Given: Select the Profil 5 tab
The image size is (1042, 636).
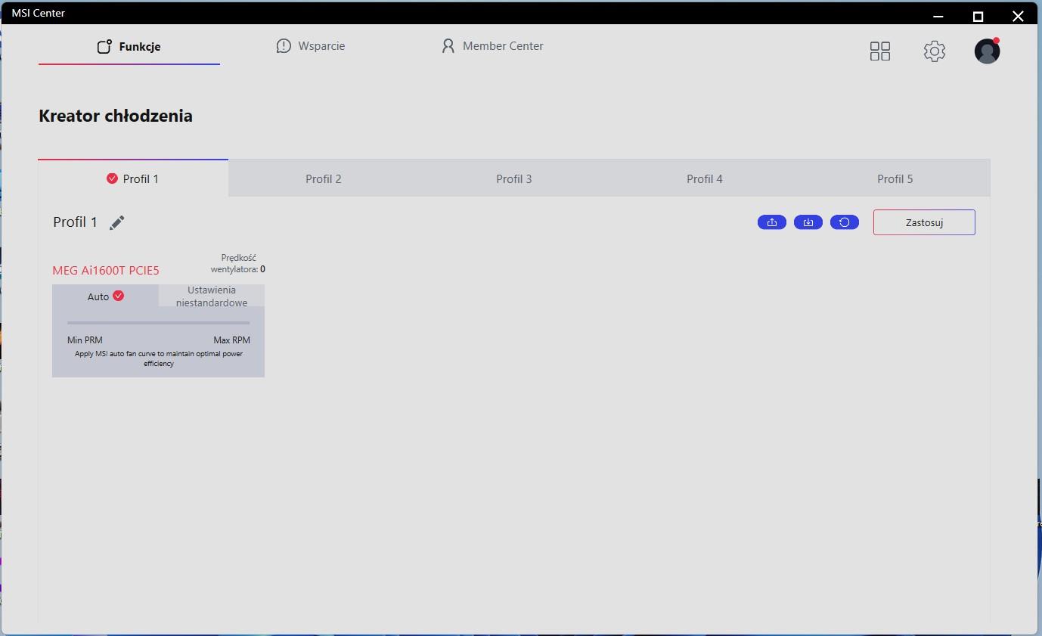Looking at the screenshot, I should point(895,178).
